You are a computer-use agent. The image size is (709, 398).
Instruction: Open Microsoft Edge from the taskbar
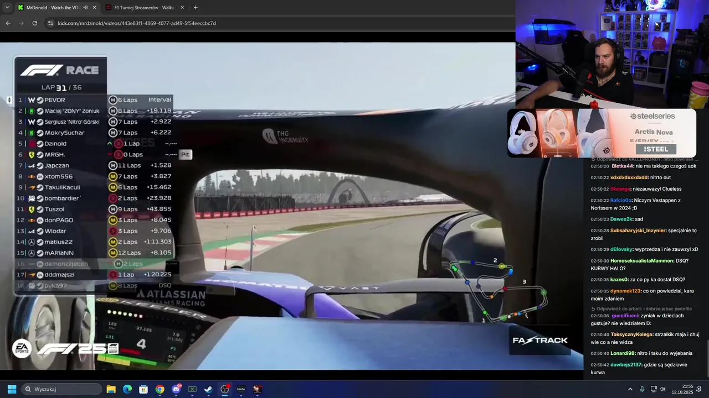click(127, 389)
